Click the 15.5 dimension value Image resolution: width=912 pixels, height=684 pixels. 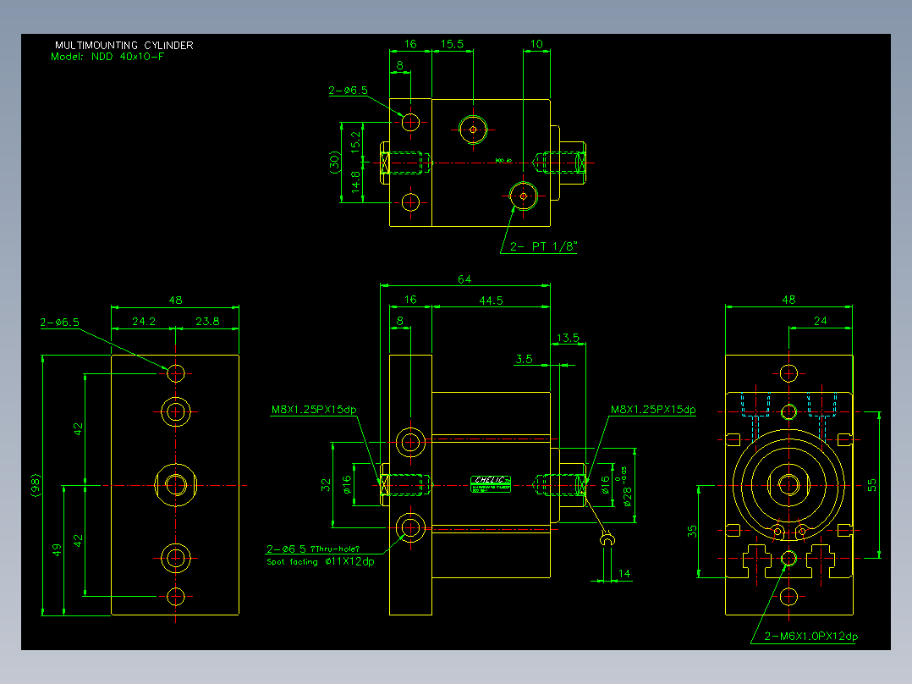coord(452,44)
